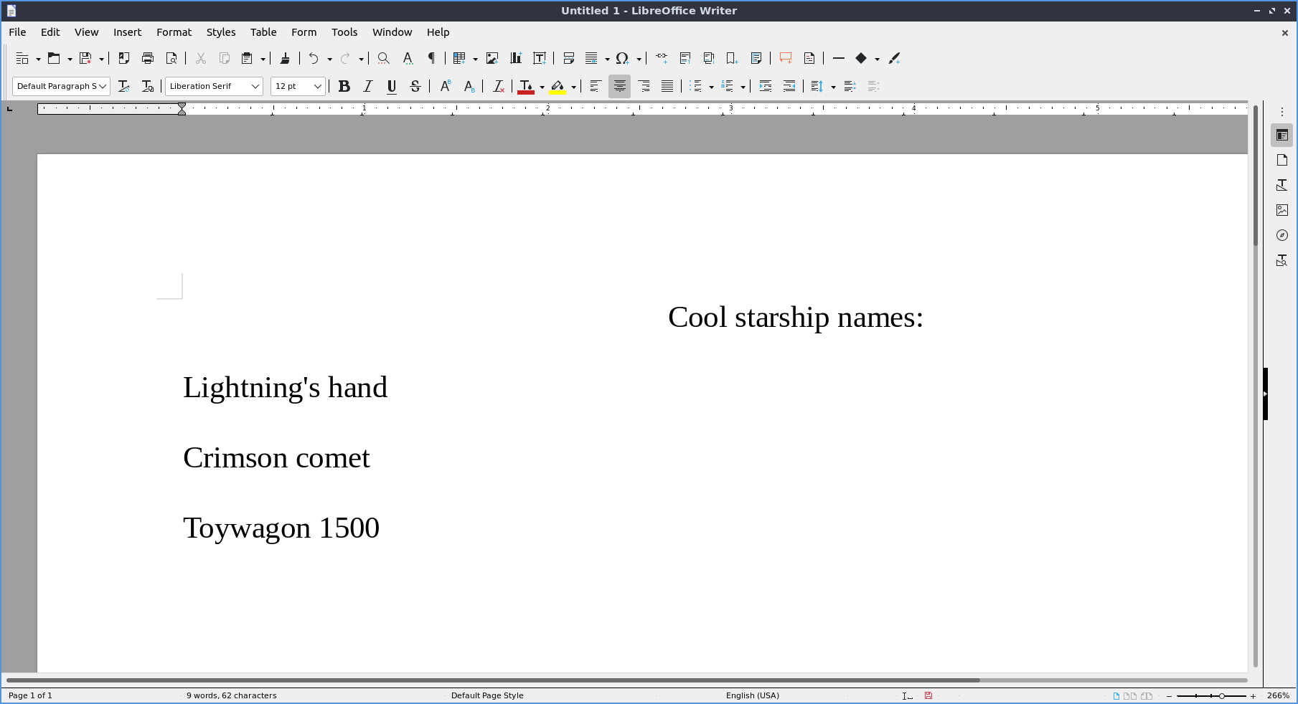Toggle Bold formatting
Viewport: 1298px width, 704px height.
tap(344, 86)
